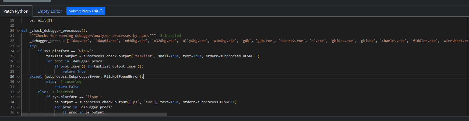Fold the try block at line 23
This screenshot has height=121, width=469.
click(x=18, y=46)
